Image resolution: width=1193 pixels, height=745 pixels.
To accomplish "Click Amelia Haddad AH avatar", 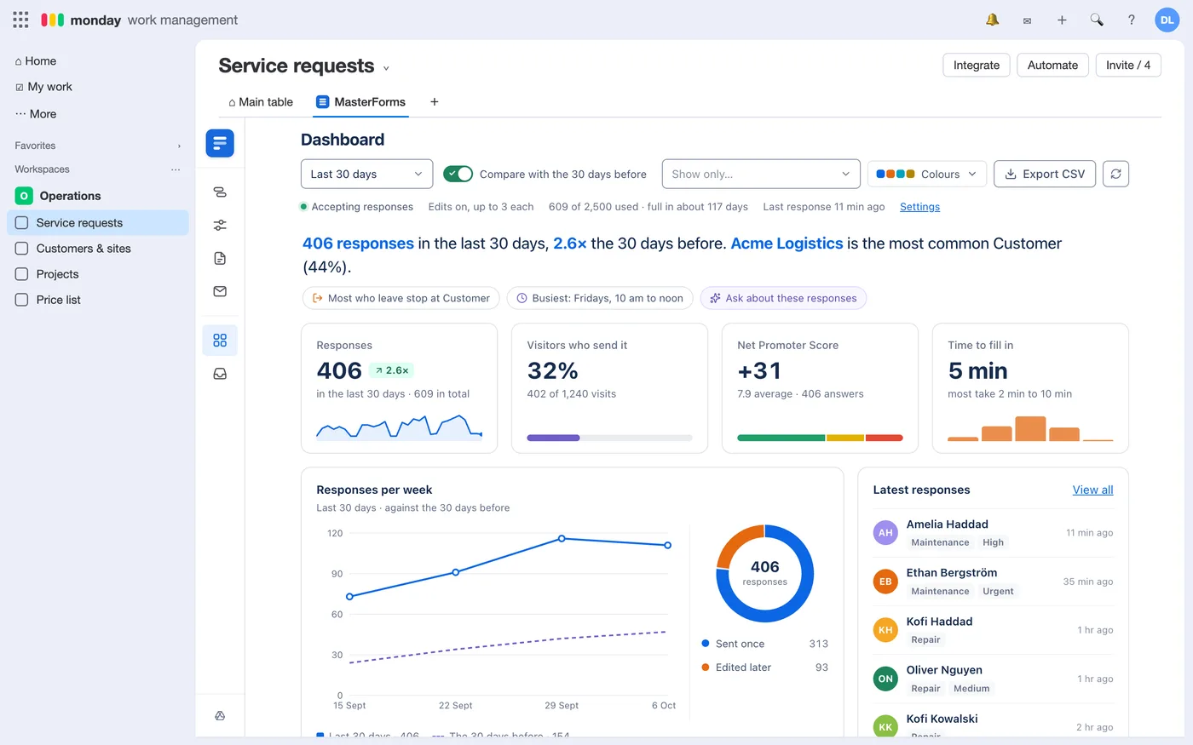I will click(885, 533).
